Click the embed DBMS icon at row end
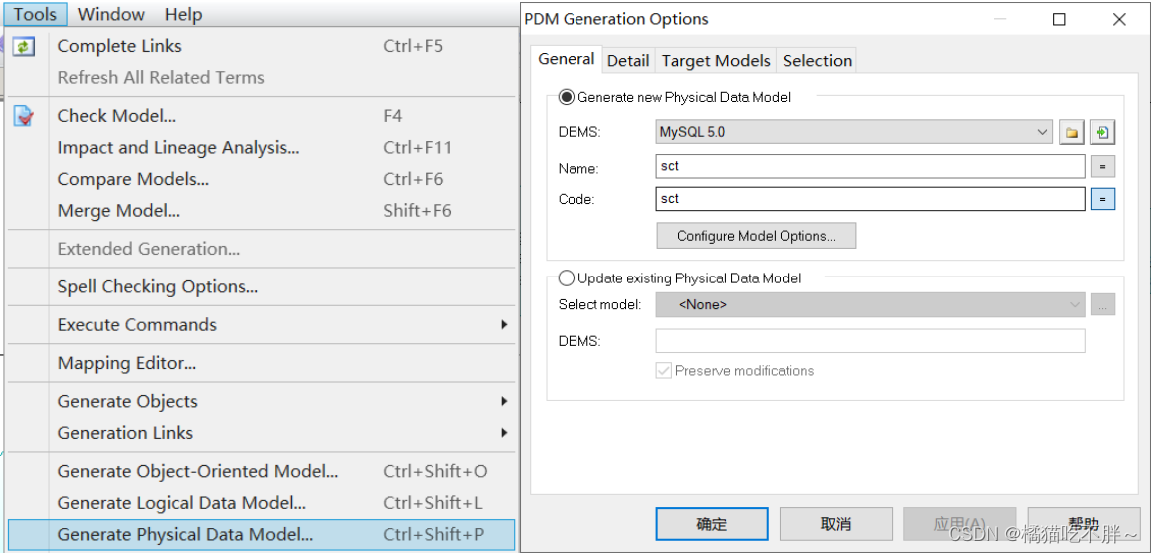Image resolution: width=1152 pixels, height=553 pixels. point(1102,132)
